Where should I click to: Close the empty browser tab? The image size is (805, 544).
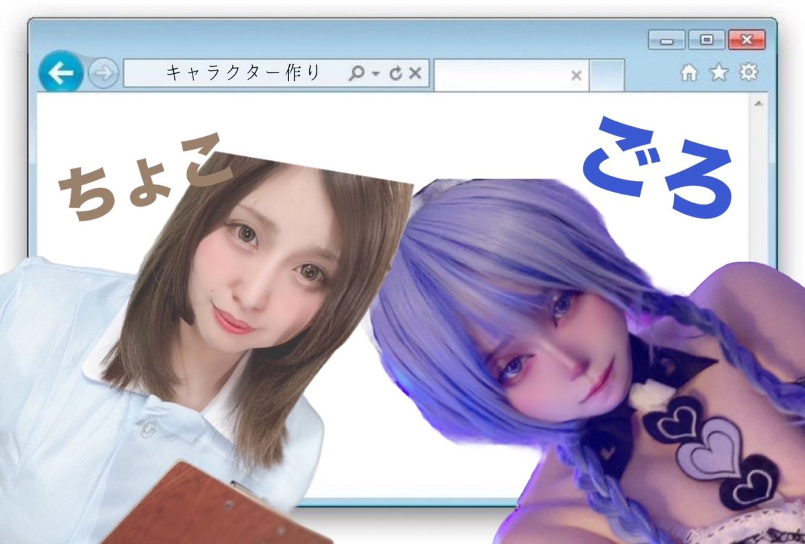coord(576,76)
